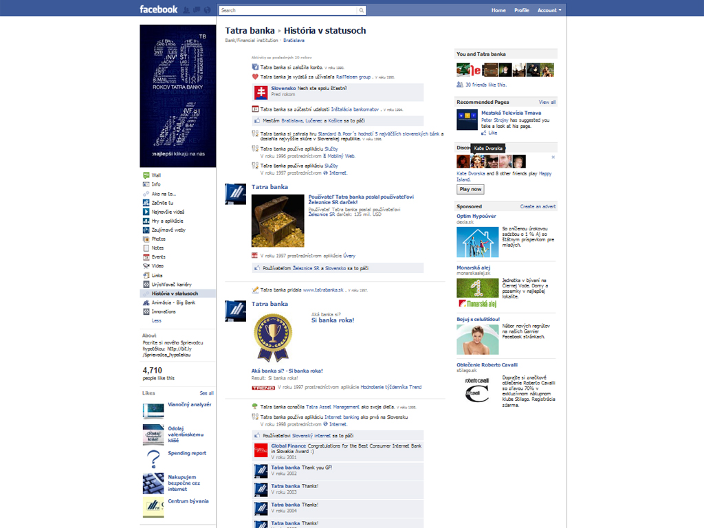
Task: Click the Animácia - Big Bank icon
Action: click(x=146, y=302)
